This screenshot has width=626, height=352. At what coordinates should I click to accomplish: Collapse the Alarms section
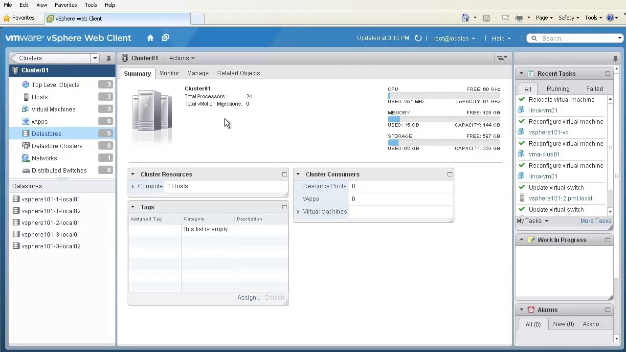point(521,310)
